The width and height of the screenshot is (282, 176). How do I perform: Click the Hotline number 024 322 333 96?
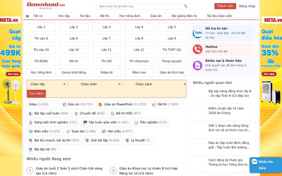(x=216, y=51)
